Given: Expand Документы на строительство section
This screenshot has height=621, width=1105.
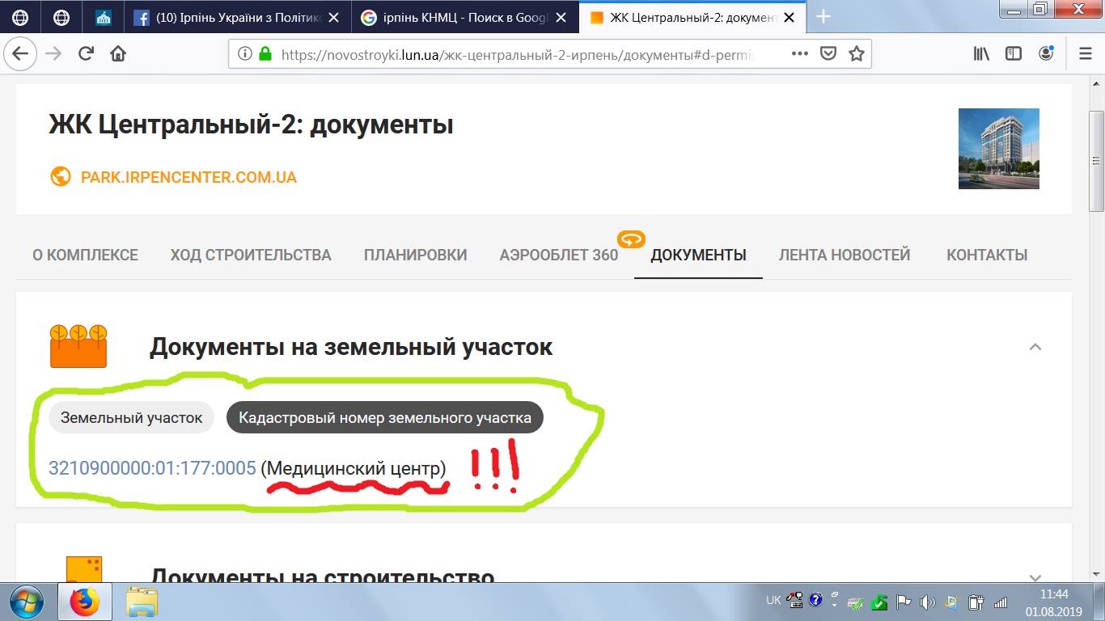Looking at the screenshot, I should point(1035,577).
